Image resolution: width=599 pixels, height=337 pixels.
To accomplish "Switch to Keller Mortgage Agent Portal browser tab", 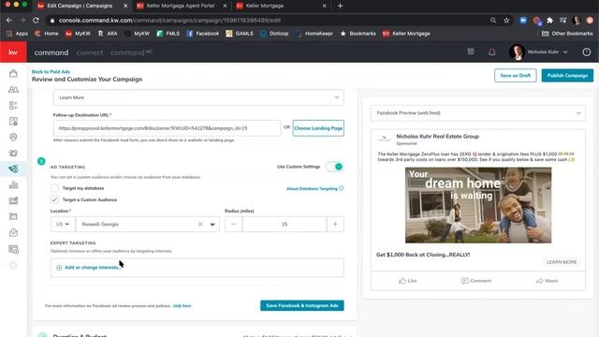I will coord(182,6).
